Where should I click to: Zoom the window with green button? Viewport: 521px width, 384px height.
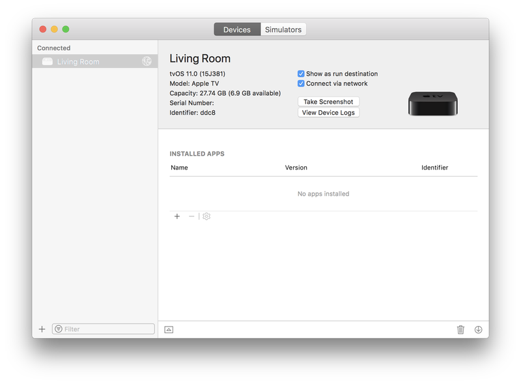pos(66,29)
